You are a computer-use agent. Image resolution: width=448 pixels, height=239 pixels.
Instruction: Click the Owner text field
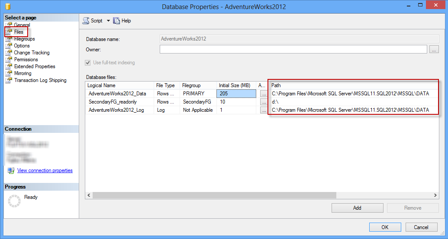(293, 49)
